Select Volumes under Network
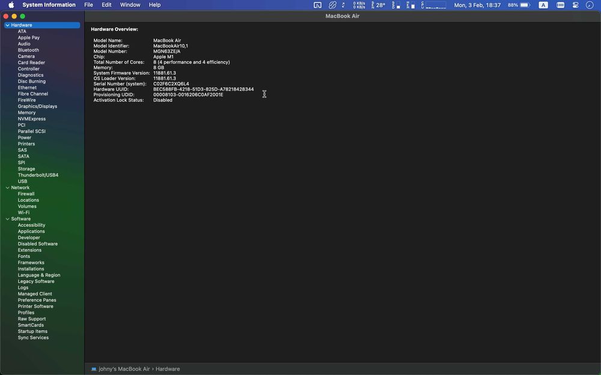This screenshot has width=601, height=375. (x=27, y=206)
